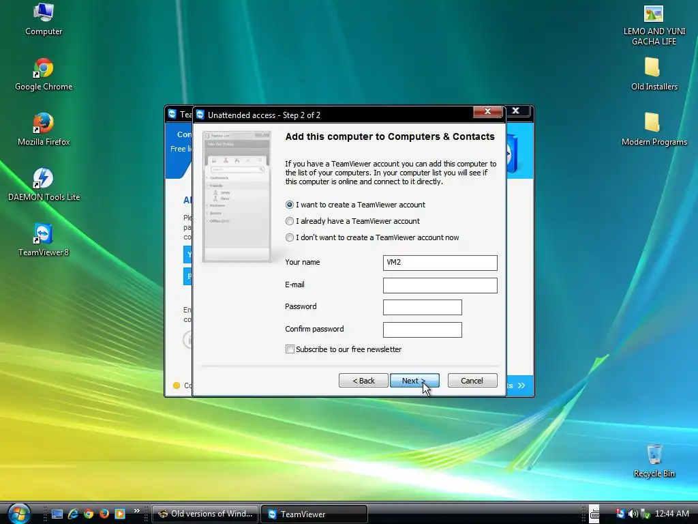Click Show Desktop in Quick Launch
This screenshot has height=524, width=698.
(57, 514)
